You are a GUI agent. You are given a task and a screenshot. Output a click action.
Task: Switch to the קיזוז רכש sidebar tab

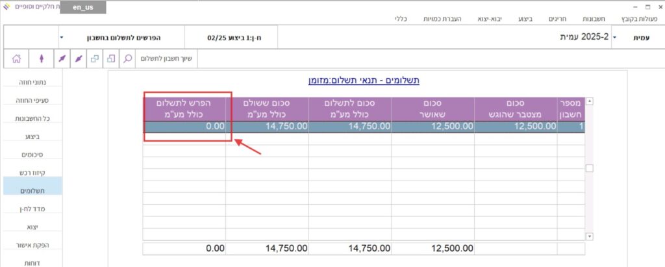tap(33, 173)
